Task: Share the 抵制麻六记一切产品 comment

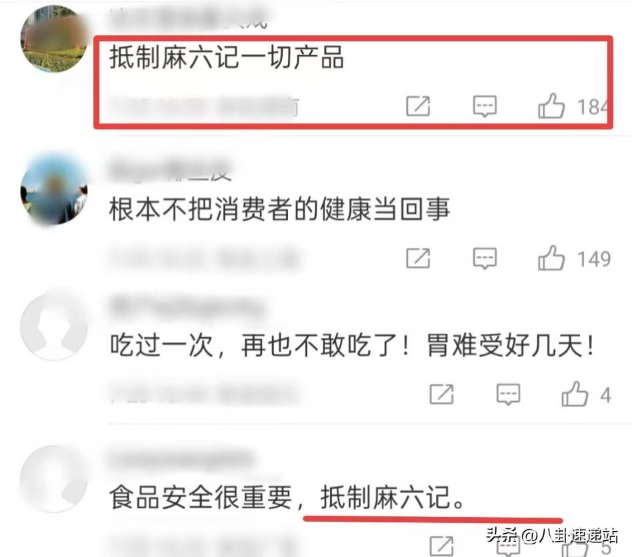Action: pyautogui.click(x=418, y=107)
